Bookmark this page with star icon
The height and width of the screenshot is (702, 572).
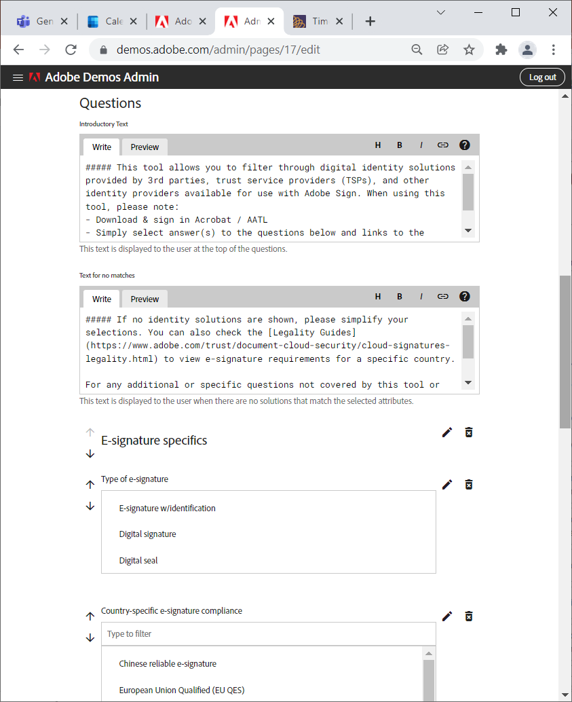pyautogui.click(x=469, y=50)
